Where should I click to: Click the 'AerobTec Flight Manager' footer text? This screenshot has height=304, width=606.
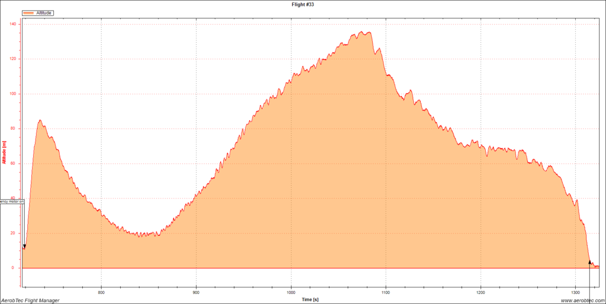(30, 300)
